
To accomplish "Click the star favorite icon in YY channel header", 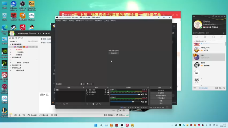I will 44,34.
